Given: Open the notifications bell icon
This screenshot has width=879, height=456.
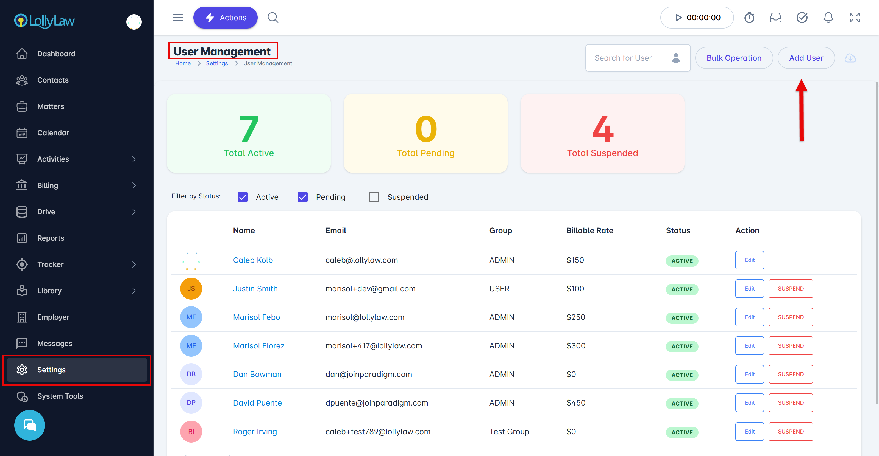Looking at the screenshot, I should pyautogui.click(x=828, y=17).
